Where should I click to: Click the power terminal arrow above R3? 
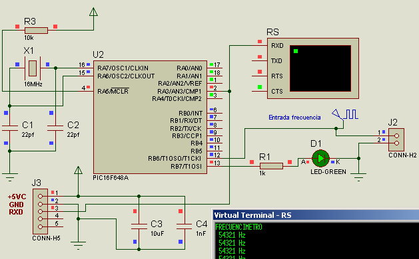[93, 12]
